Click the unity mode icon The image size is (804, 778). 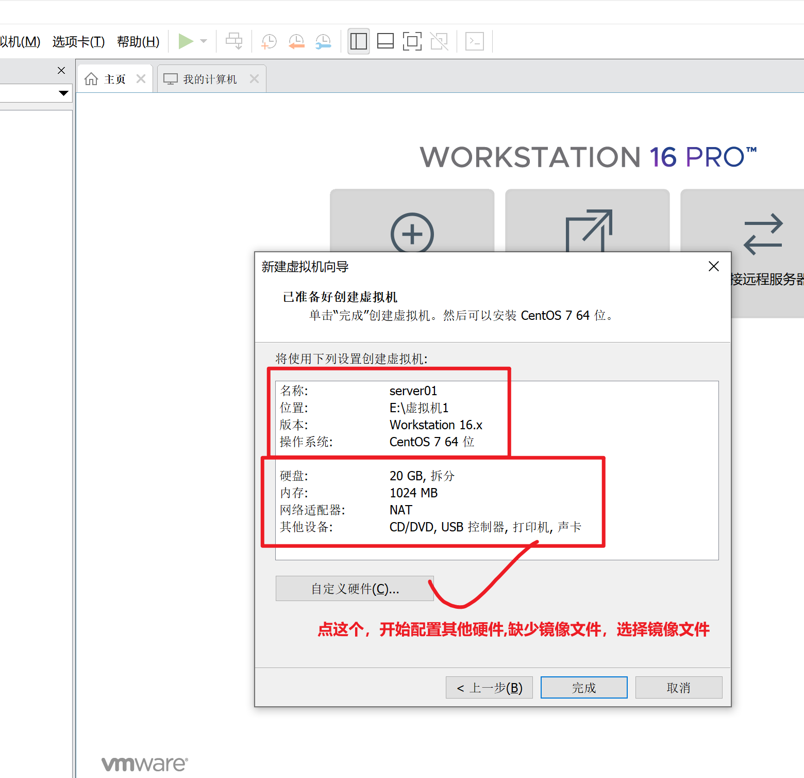click(x=439, y=41)
